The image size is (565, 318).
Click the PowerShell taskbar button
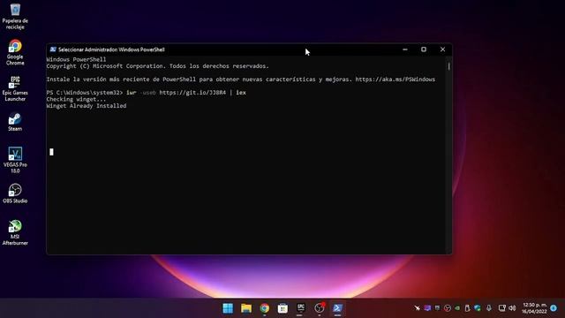coord(337,308)
